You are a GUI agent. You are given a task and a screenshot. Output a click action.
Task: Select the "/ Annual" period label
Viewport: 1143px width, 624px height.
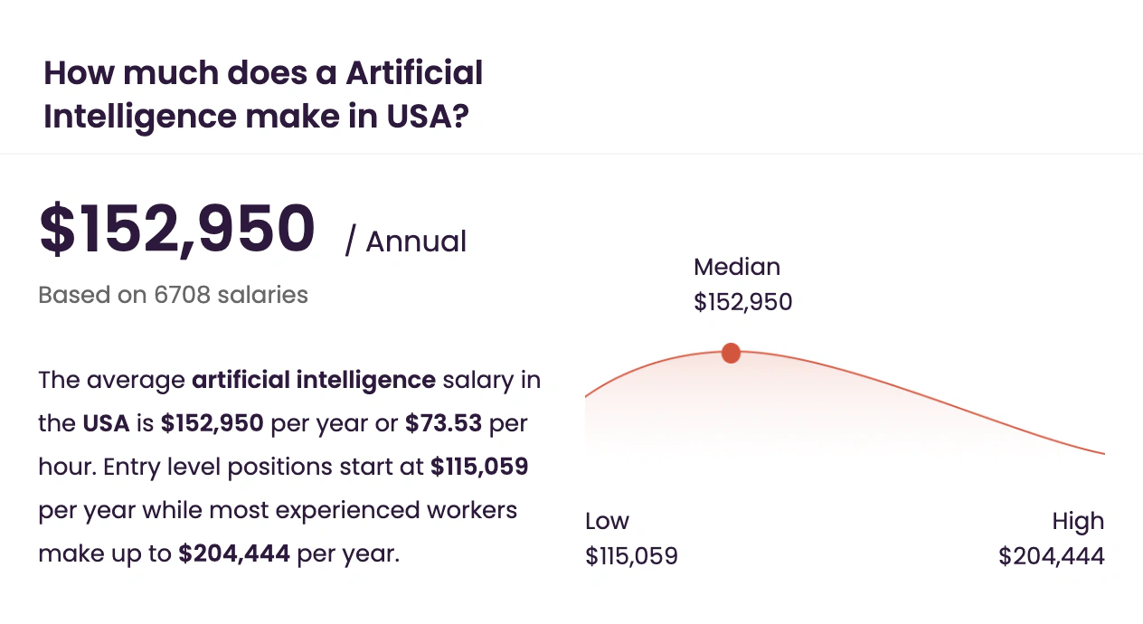[406, 241]
